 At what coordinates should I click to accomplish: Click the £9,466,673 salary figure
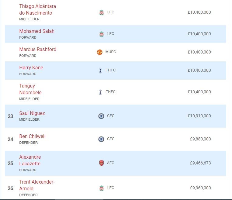click(200, 163)
